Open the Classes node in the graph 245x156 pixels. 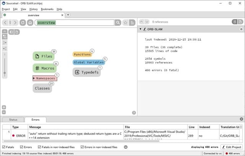pyautogui.click(x=42, y=88)
